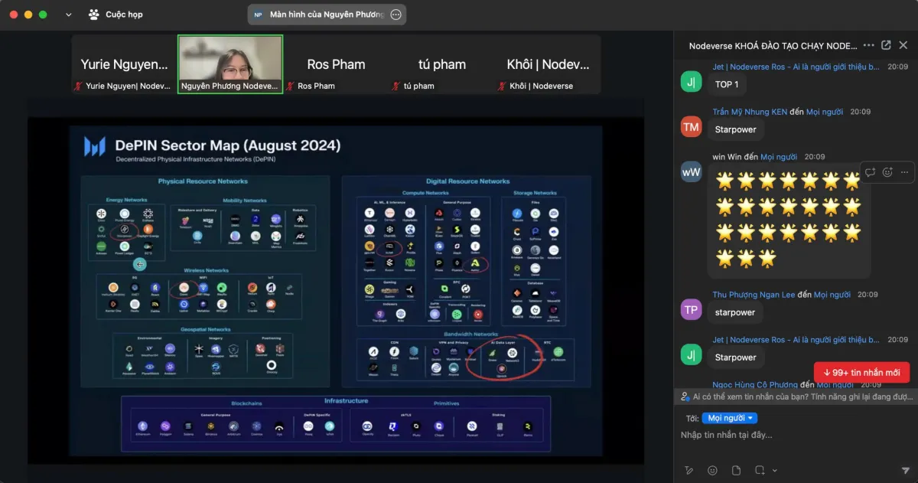Screen dimensions: 918x483
Task: Expand screenshot options chevron in composer
Action: point(775,470)
